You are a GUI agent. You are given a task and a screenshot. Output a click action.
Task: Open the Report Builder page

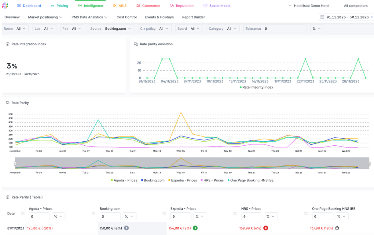pyautogui.click(x=193, y=17)
